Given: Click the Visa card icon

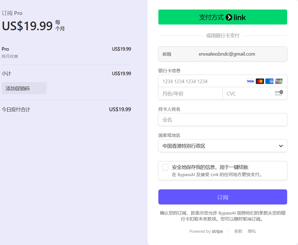Looking at the screenshot, I should point(250,81).
